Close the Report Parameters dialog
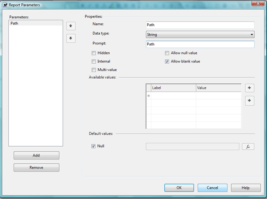Viewport: 267px width, 199px height. tap(258, 3)
